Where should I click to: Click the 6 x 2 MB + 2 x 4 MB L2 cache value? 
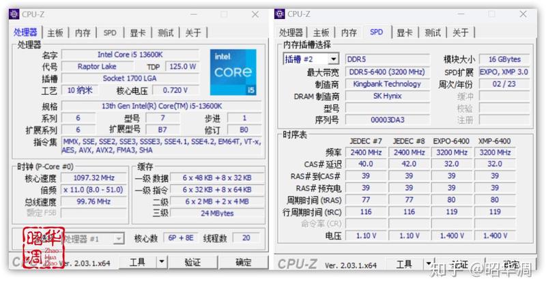(217, 201)
